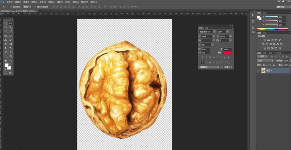Open the language dropdown in Character panel
This screenshot has height=150, width=291.
click(x=210, y=67)
